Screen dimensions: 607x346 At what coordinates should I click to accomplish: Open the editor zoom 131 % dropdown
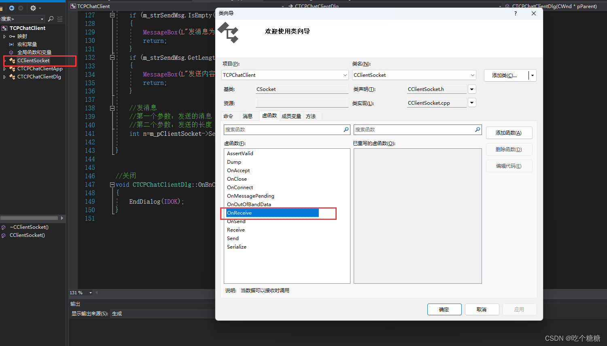(90, 293)
